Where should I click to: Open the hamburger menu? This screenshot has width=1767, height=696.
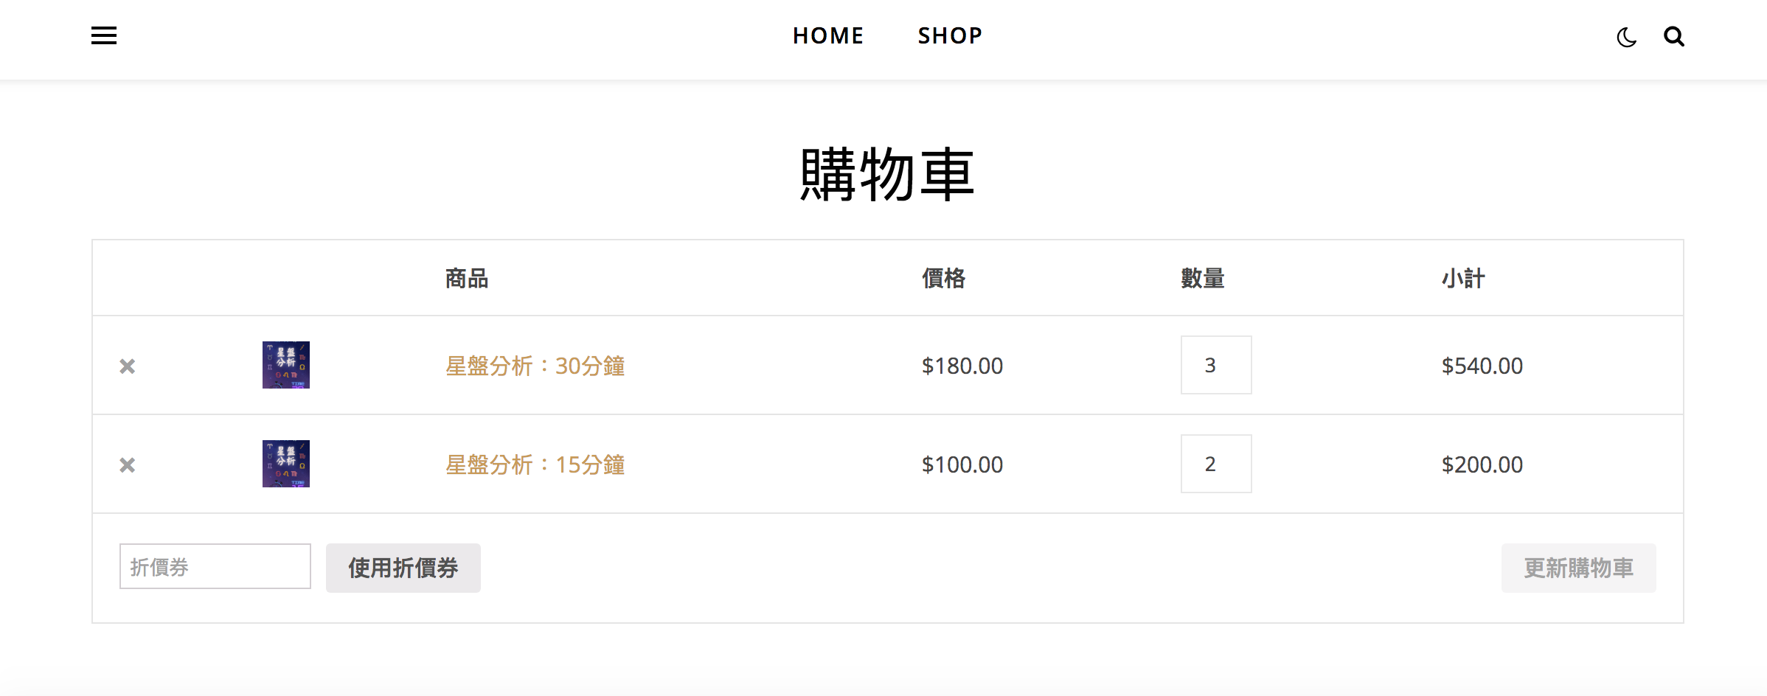click(x=104, y=35)
